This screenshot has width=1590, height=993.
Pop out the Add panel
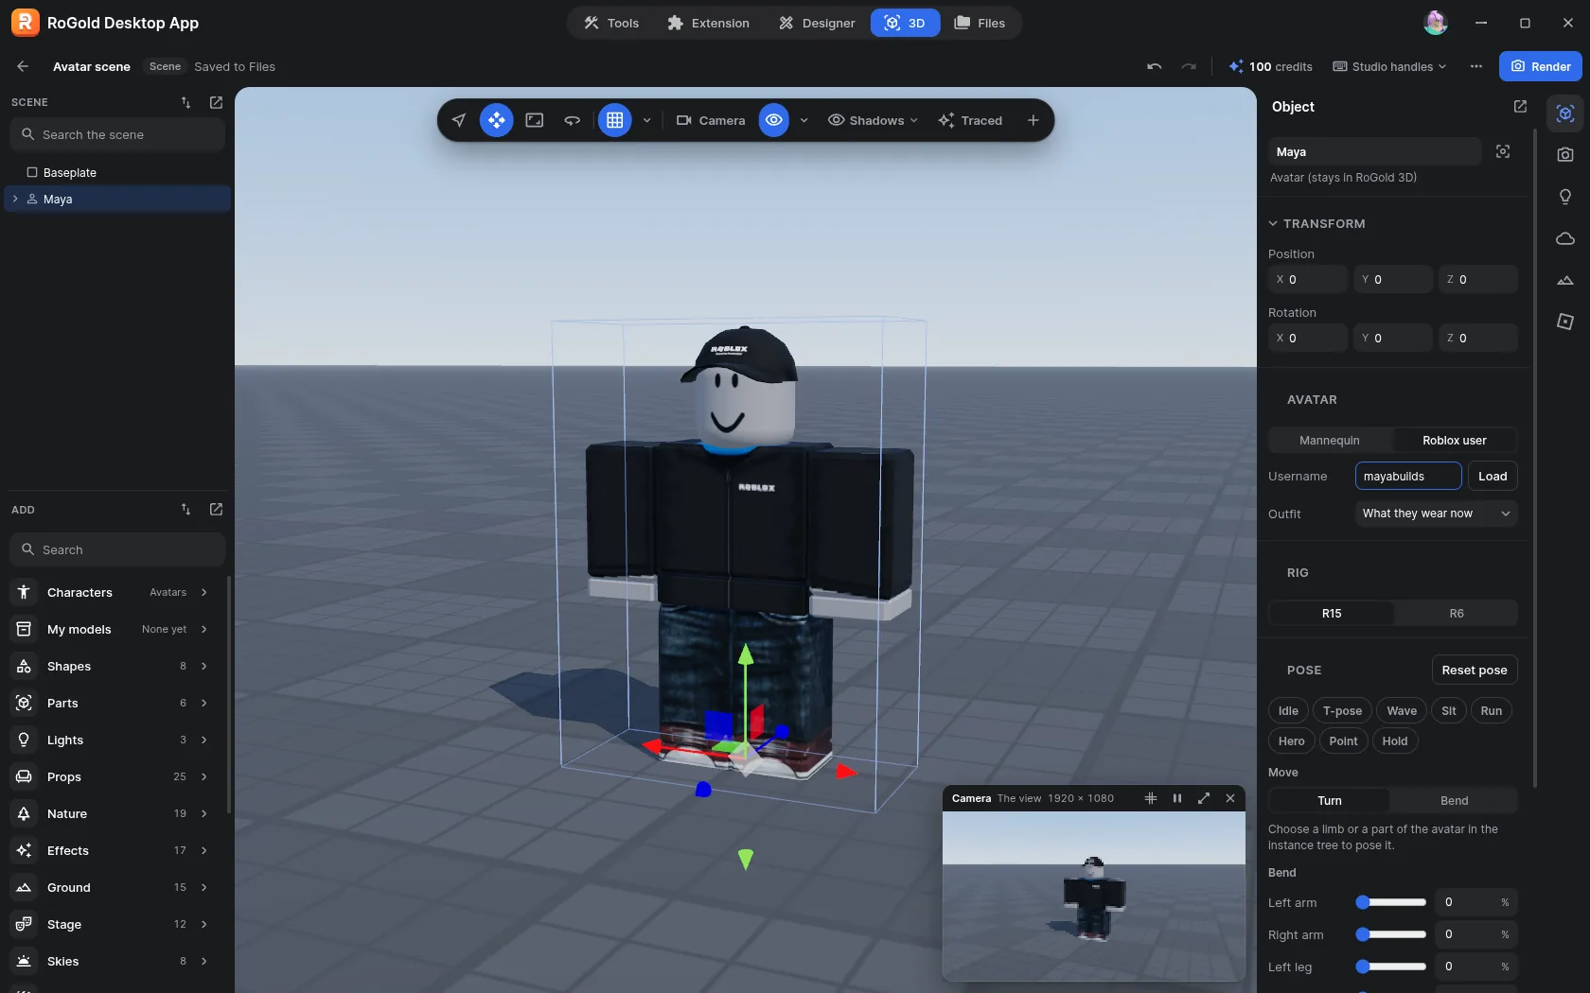[x=216, y=509]
